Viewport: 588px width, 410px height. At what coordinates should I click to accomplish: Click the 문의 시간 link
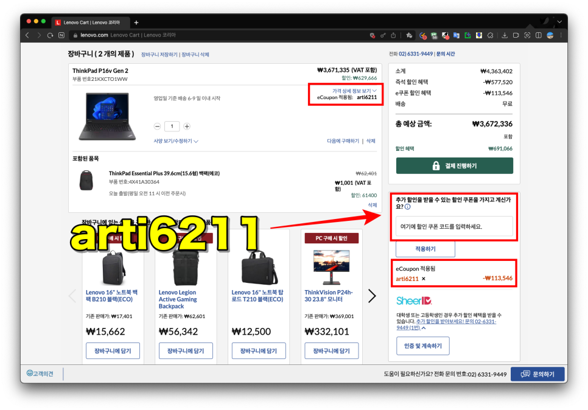coord(446,54)
